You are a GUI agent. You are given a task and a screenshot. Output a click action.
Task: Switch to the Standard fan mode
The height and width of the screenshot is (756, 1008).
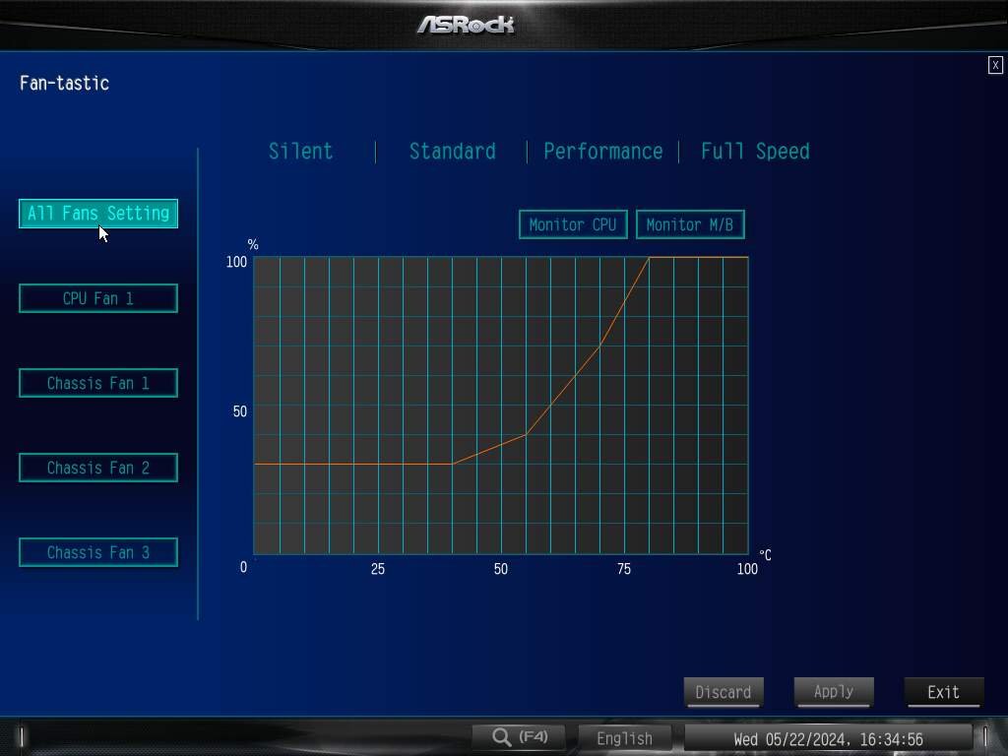(x=452, y=152)
